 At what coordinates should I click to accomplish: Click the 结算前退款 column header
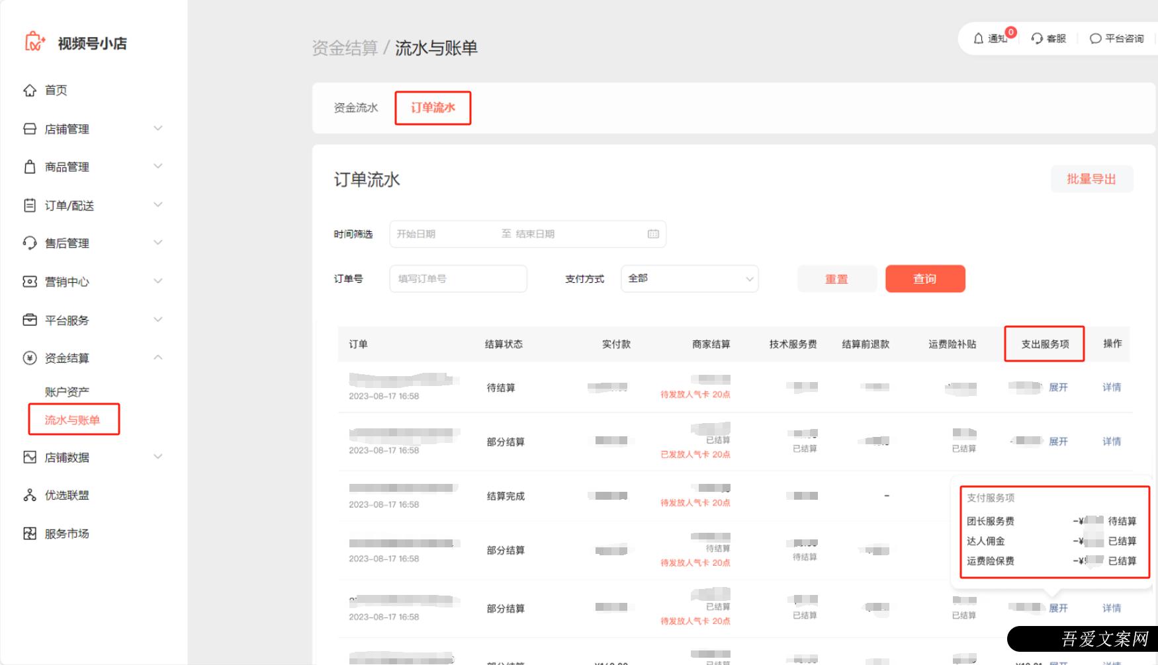pyautogui.click(x=866, y=344)
